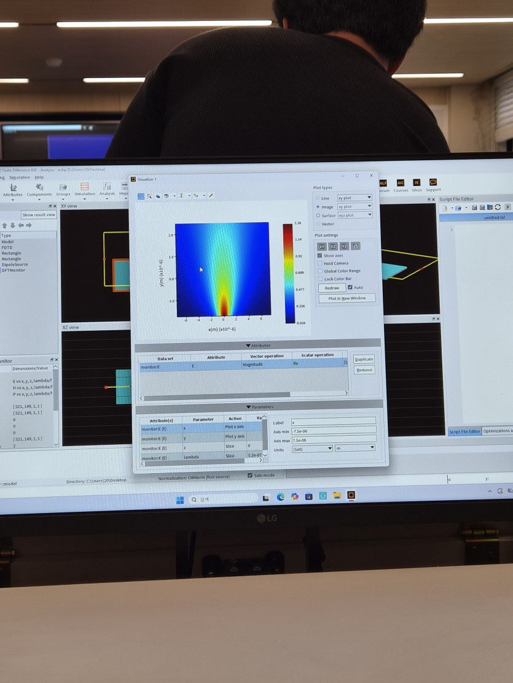Select the Surface plot type
Screen dimensions: 513x683
(x=318, y=215)
